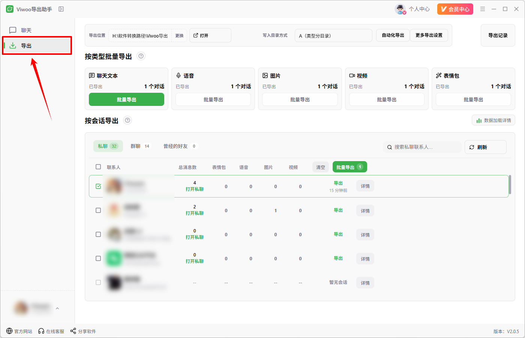Open 导出记录 export history
The image size is (525, 338).
(x=498, y=35)
